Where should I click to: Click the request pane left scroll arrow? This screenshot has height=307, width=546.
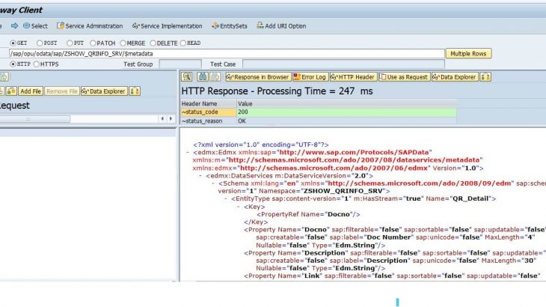coord(162,119)
